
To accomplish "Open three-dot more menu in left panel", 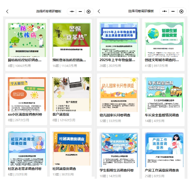I will [72, 11].
